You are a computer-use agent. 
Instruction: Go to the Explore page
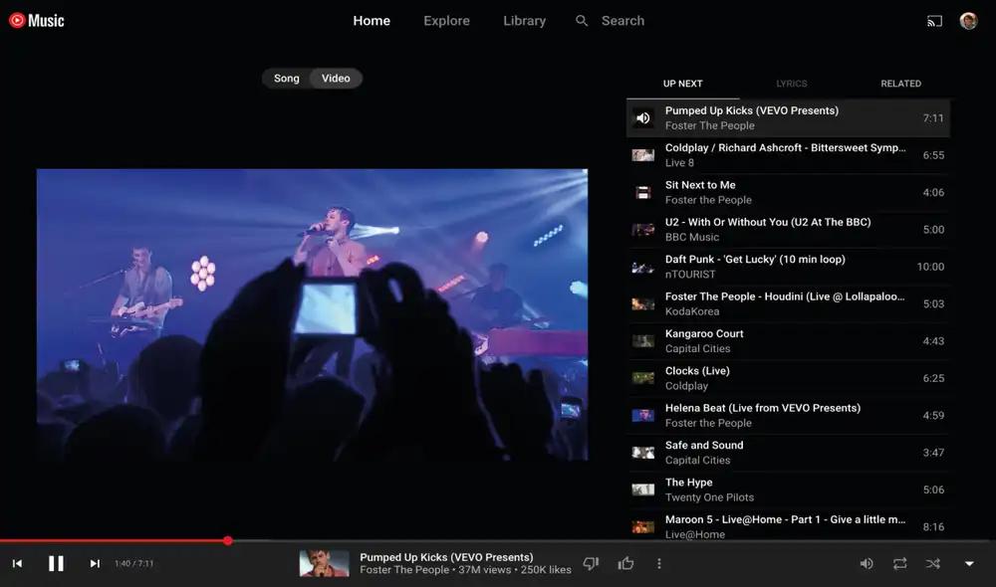(x=446, y=21)
